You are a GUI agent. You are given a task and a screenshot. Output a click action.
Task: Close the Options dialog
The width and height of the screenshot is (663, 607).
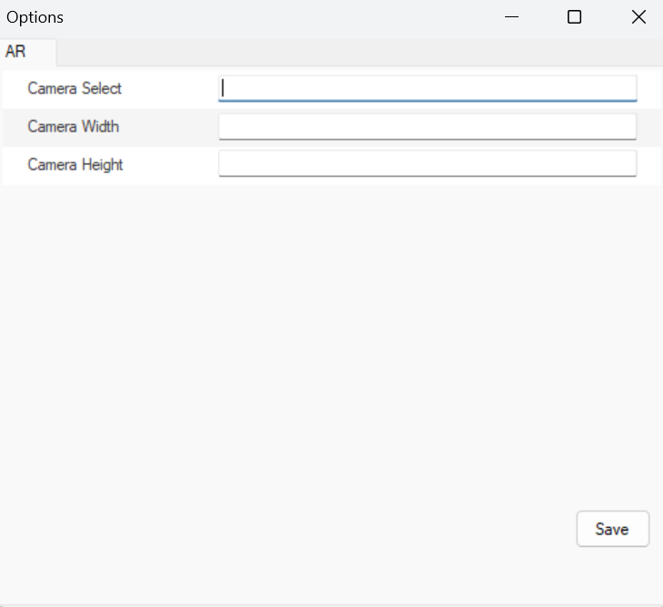(x=638, y=17)
